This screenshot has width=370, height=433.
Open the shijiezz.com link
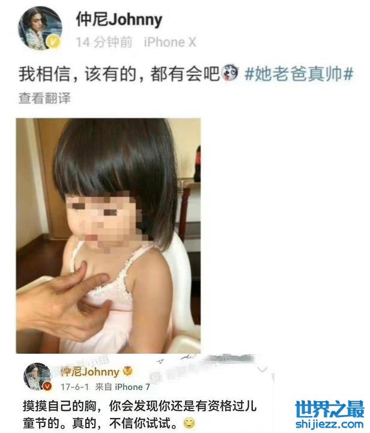(x=330, y=424)
